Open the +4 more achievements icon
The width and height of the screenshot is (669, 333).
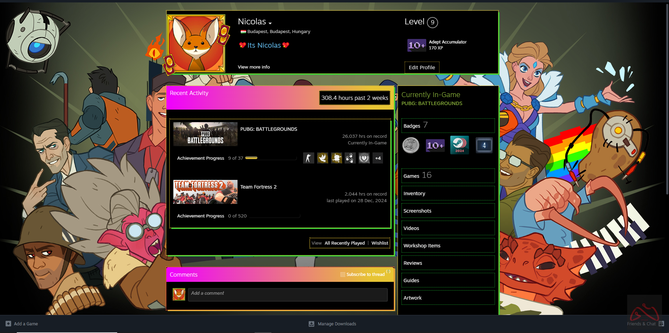pos(378,158)
